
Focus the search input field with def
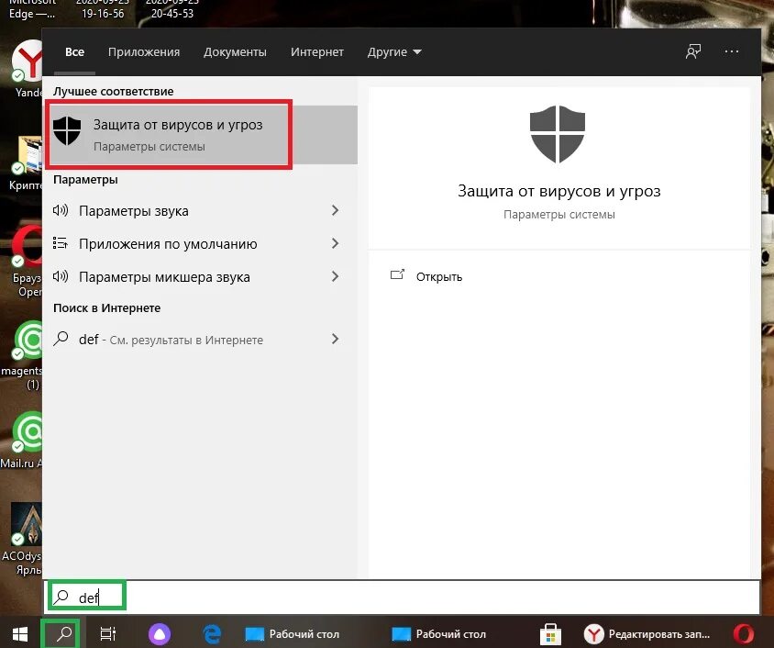click(402, 598)
